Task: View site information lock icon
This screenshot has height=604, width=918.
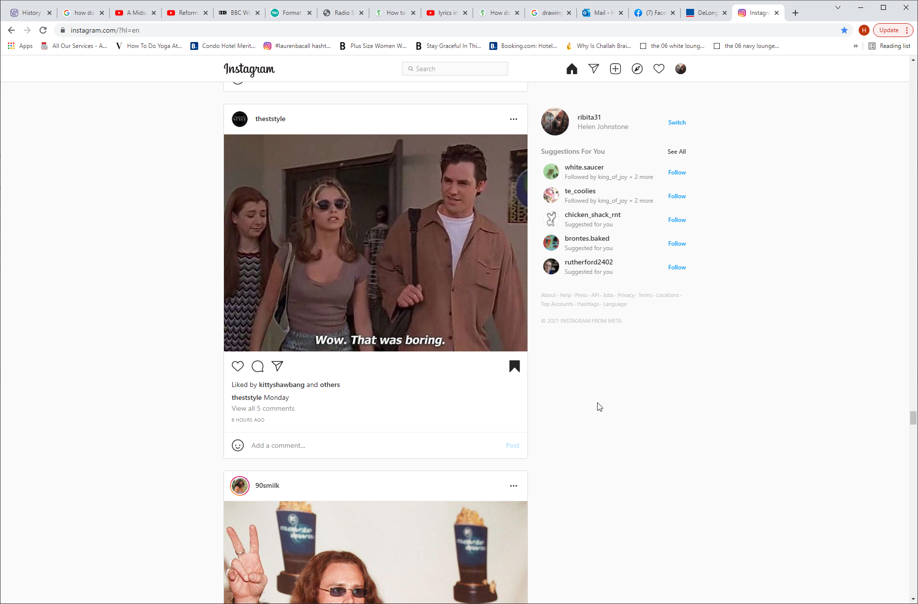Action: click(x=62, y=30)
